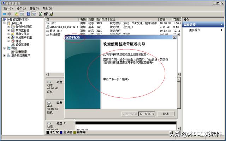Toggle the show/hide action pane toolbar icon
Image resolution: width=226 pixels, height=141 pixels.
tap(34, 14)
